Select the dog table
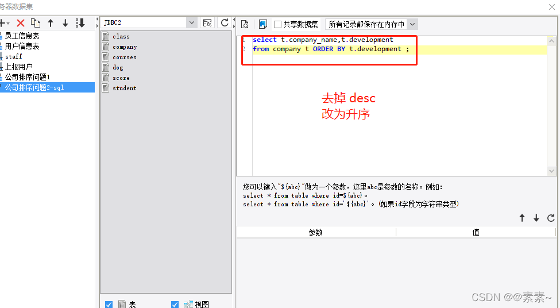This screenshot has width=560, height=308. (x=118, y=68)
